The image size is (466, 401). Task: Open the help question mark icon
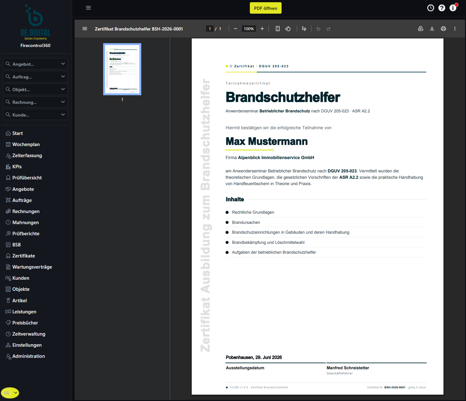442,8
